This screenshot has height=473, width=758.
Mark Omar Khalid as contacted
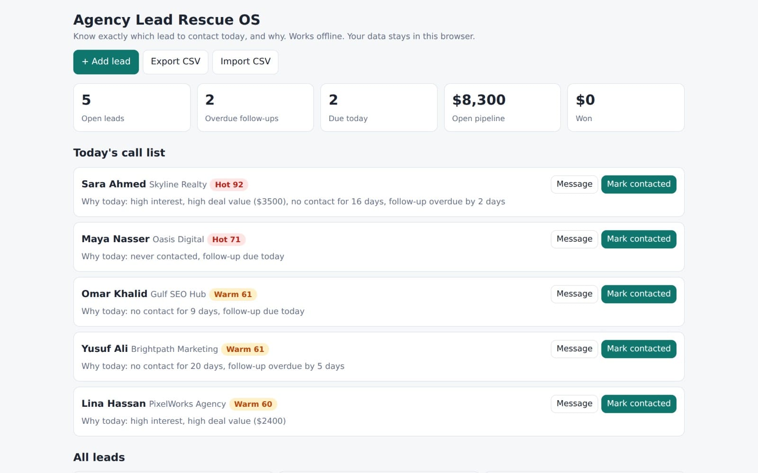[639, 294]
